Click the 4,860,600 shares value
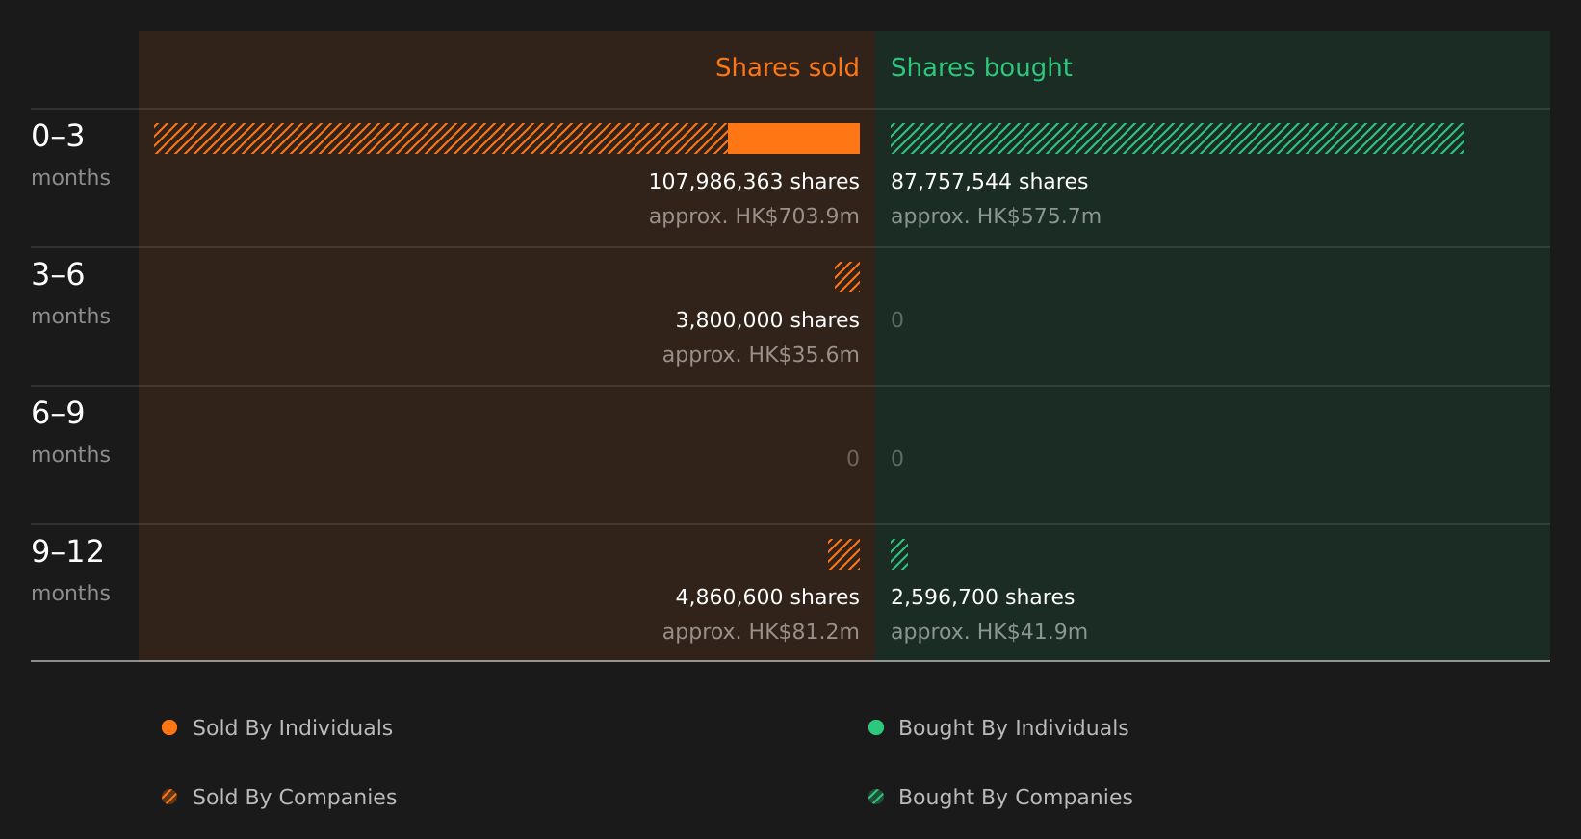This screenshot has width=1581, height=839. pos(767,597)
